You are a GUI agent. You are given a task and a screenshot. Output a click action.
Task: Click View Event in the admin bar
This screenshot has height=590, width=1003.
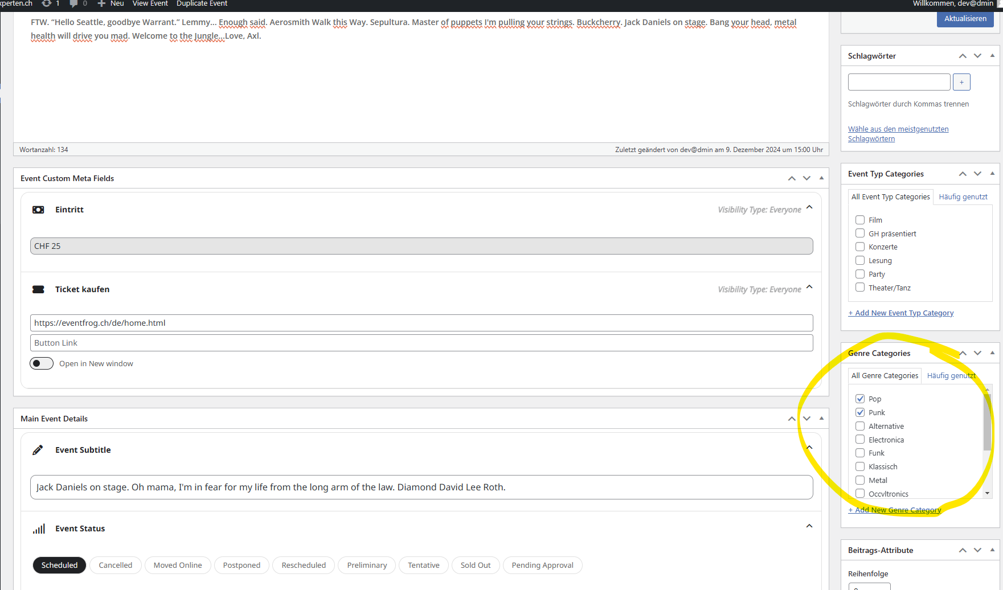point(150,3)
